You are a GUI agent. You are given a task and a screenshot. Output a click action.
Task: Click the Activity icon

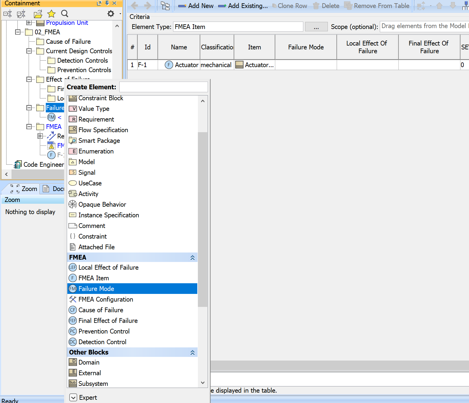(x=73, y=194)
